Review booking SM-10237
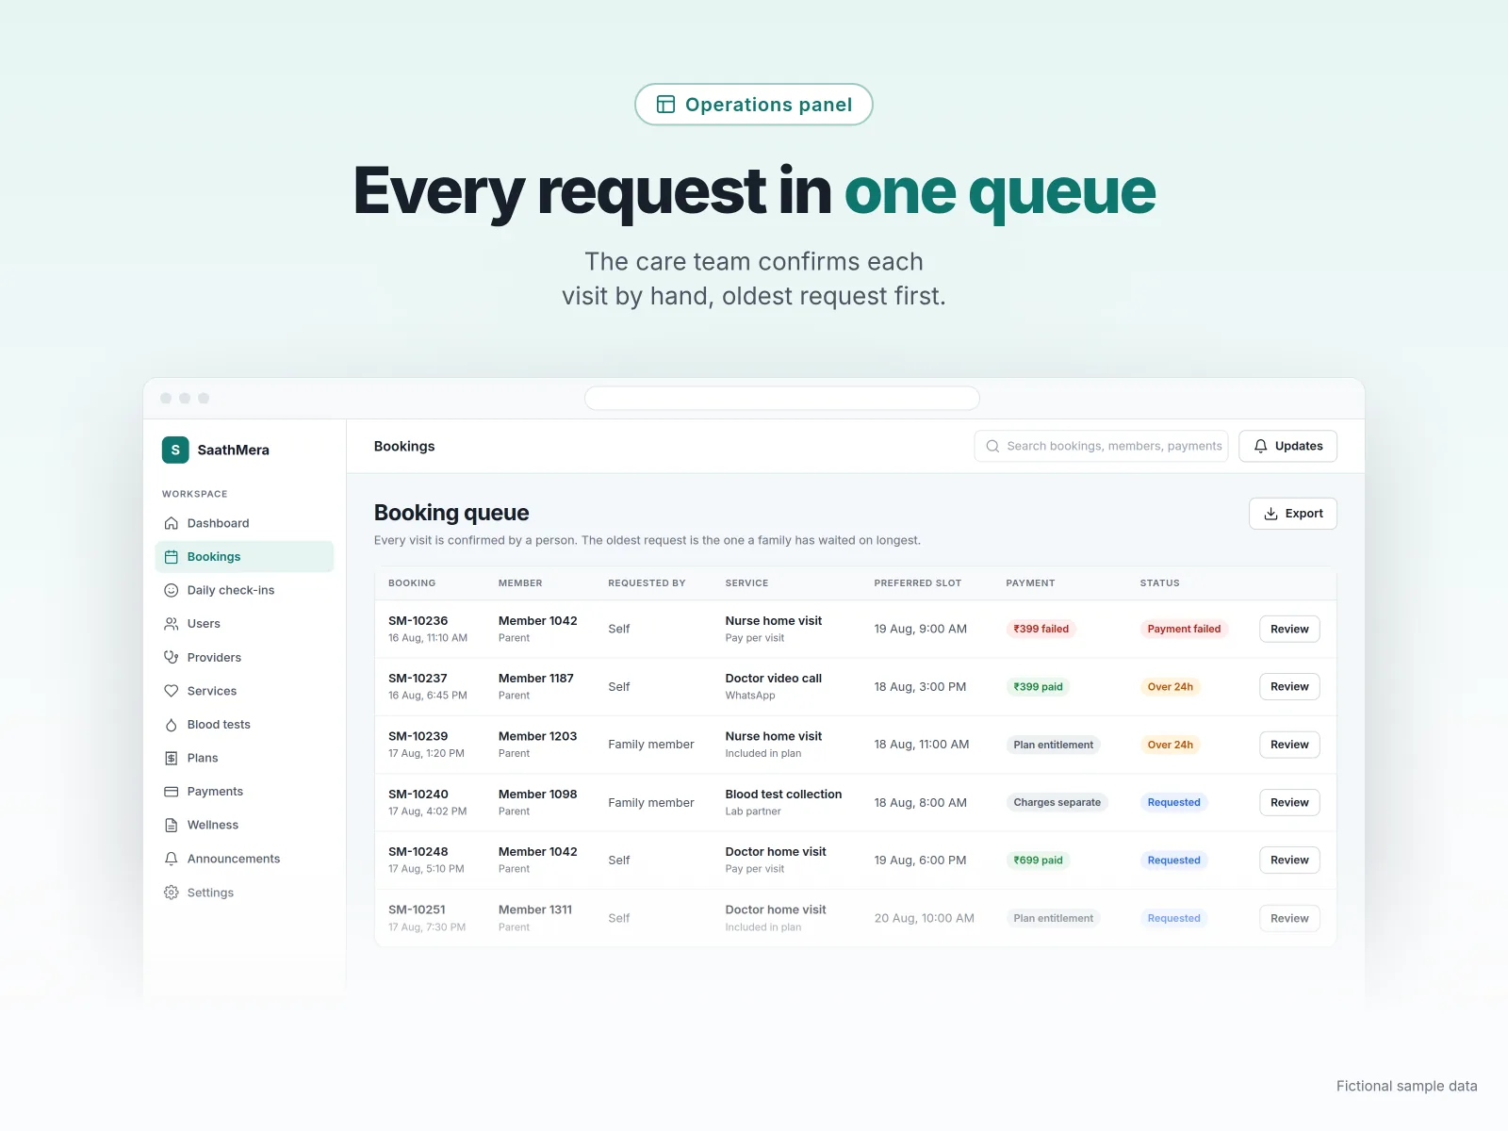Screen dimensions: 1508x1131 pyautogui.click(x=1289, y=686)
